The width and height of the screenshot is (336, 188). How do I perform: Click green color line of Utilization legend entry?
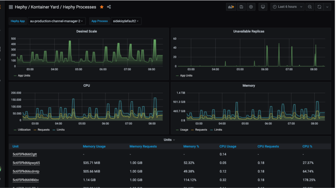15,130
